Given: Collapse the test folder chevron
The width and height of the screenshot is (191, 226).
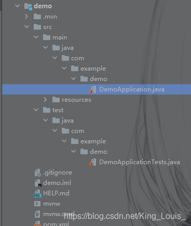Looking at the screenshot, I should click(36, 110).
